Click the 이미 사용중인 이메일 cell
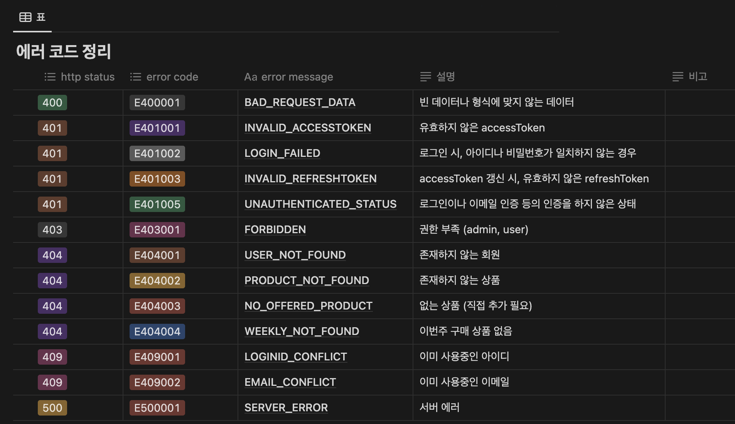 539,382
